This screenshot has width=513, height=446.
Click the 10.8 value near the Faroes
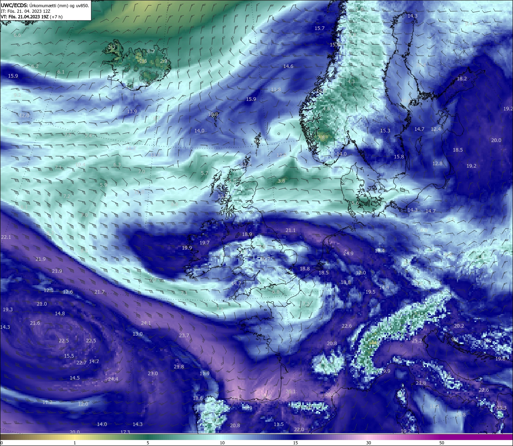click(x=213, y=114)
